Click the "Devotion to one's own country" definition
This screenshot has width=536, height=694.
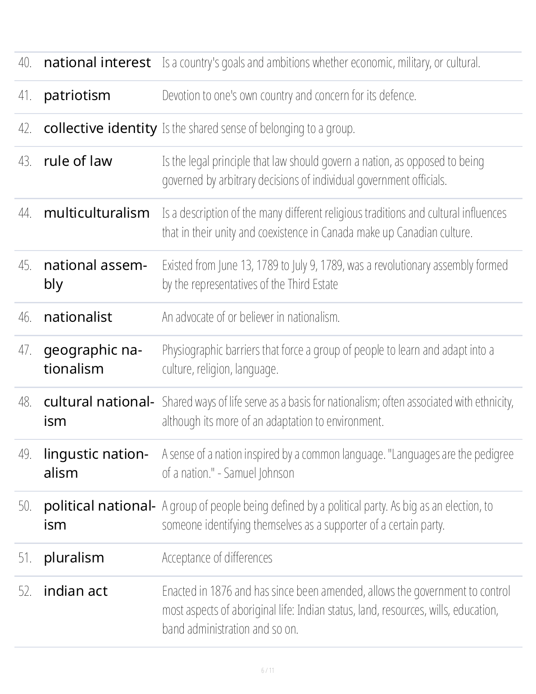click(289, 96)
